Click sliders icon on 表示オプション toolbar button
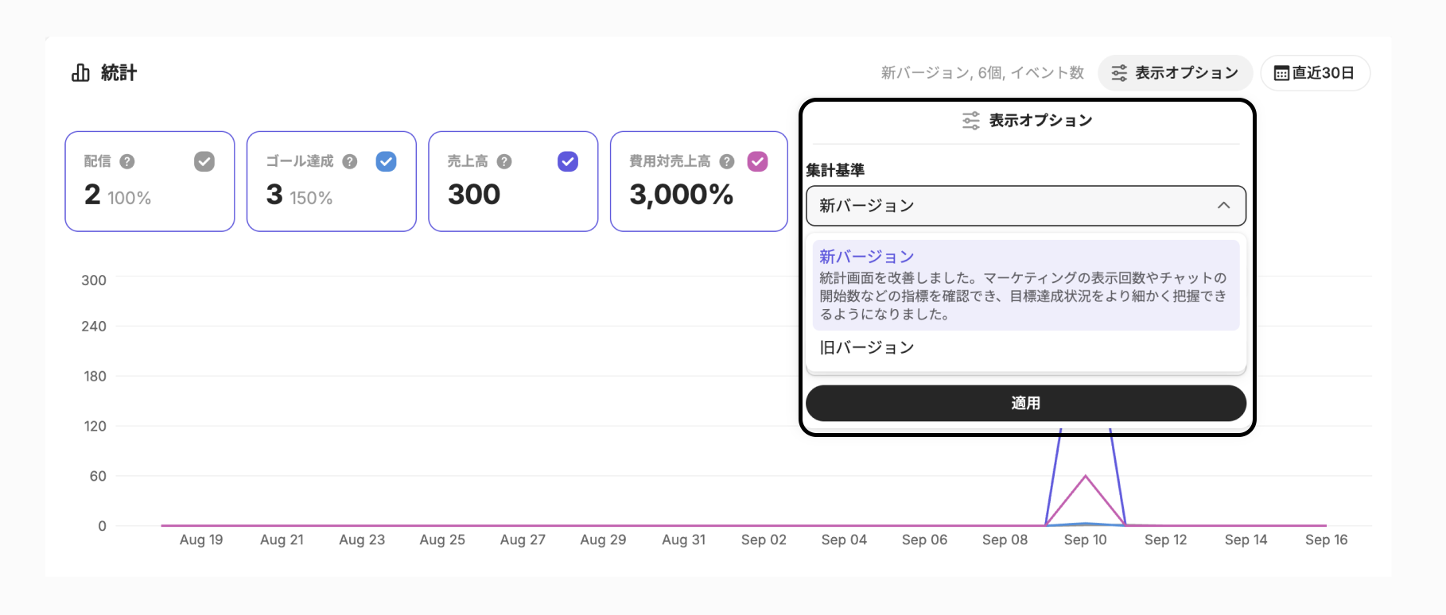The image size is (1446, 615). tap(1119, 73)
